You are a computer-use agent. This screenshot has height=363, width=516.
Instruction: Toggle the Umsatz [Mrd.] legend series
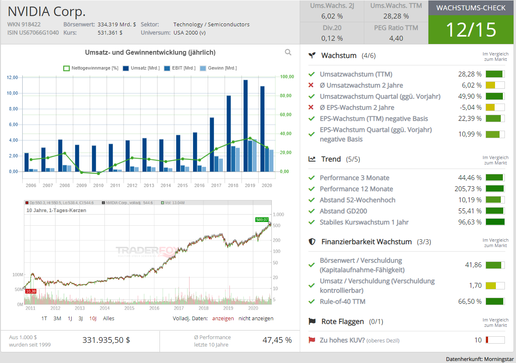point(141,68)
